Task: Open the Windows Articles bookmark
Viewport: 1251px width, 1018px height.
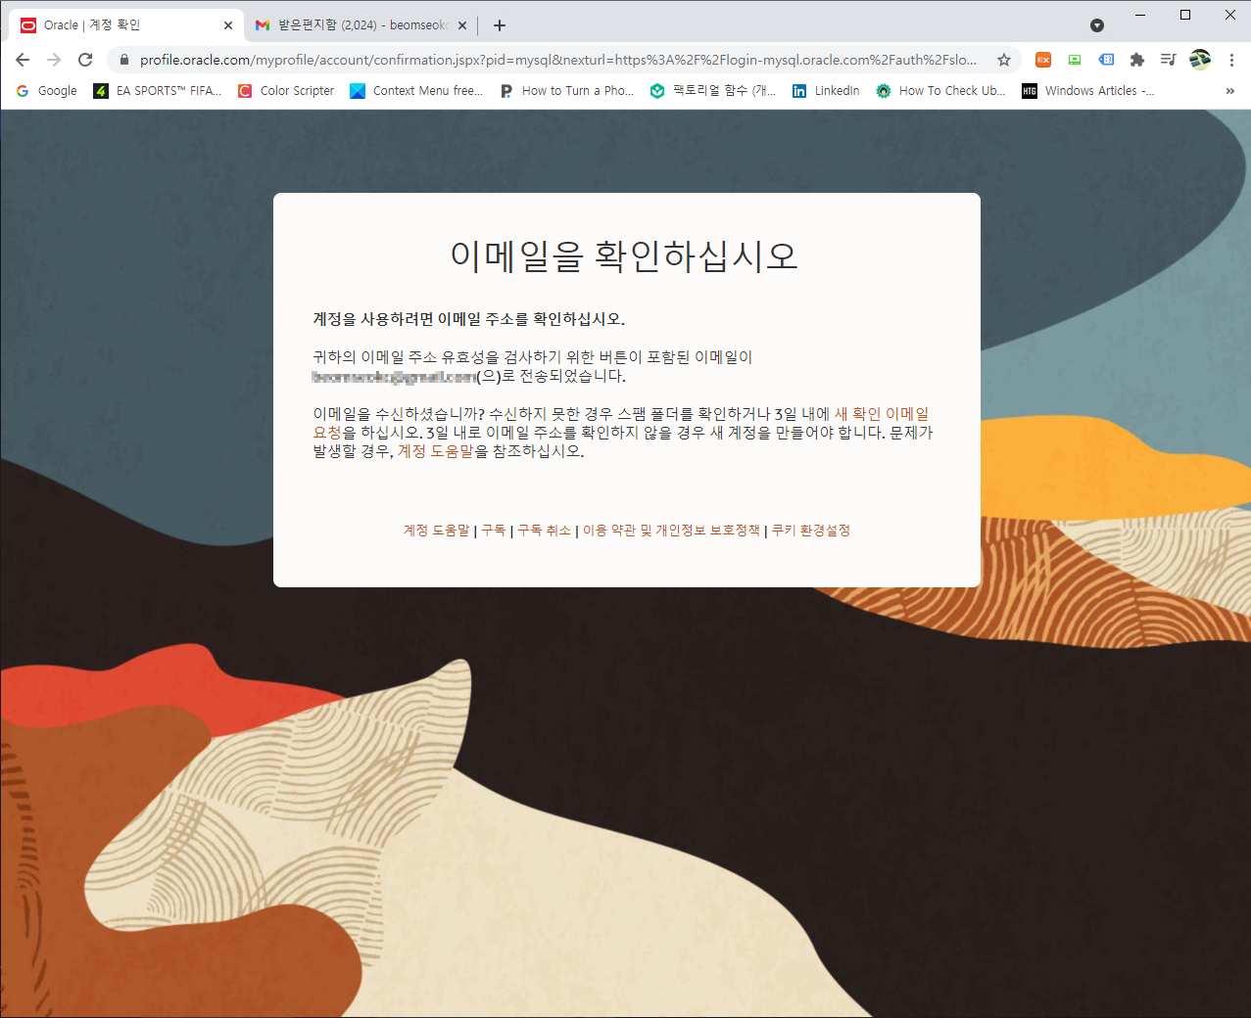Action: (1088, 91)
